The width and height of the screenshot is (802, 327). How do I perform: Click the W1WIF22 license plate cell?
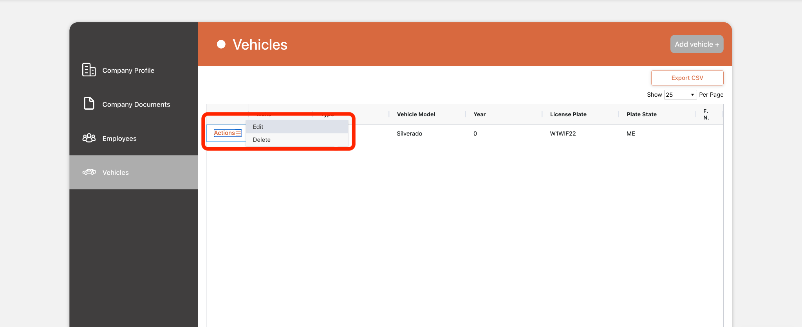563,134
